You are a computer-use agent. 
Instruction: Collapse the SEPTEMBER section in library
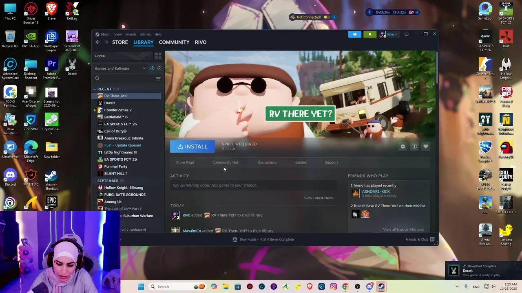click(95, 181)
